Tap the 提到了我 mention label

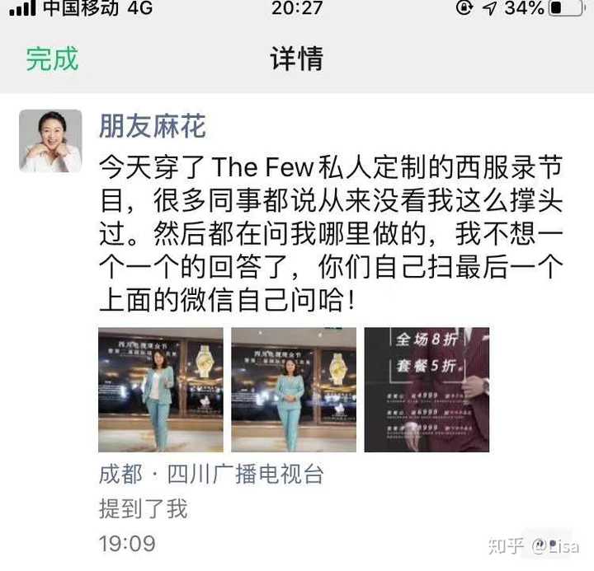coord(144,508)
